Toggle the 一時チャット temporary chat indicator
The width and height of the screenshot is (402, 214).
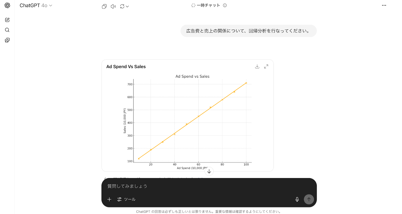pos(206,5)
